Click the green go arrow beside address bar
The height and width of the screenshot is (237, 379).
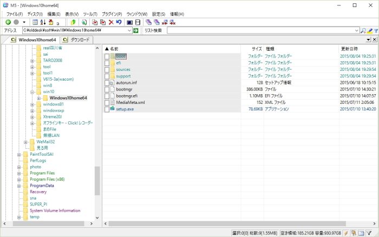point(136,31)
